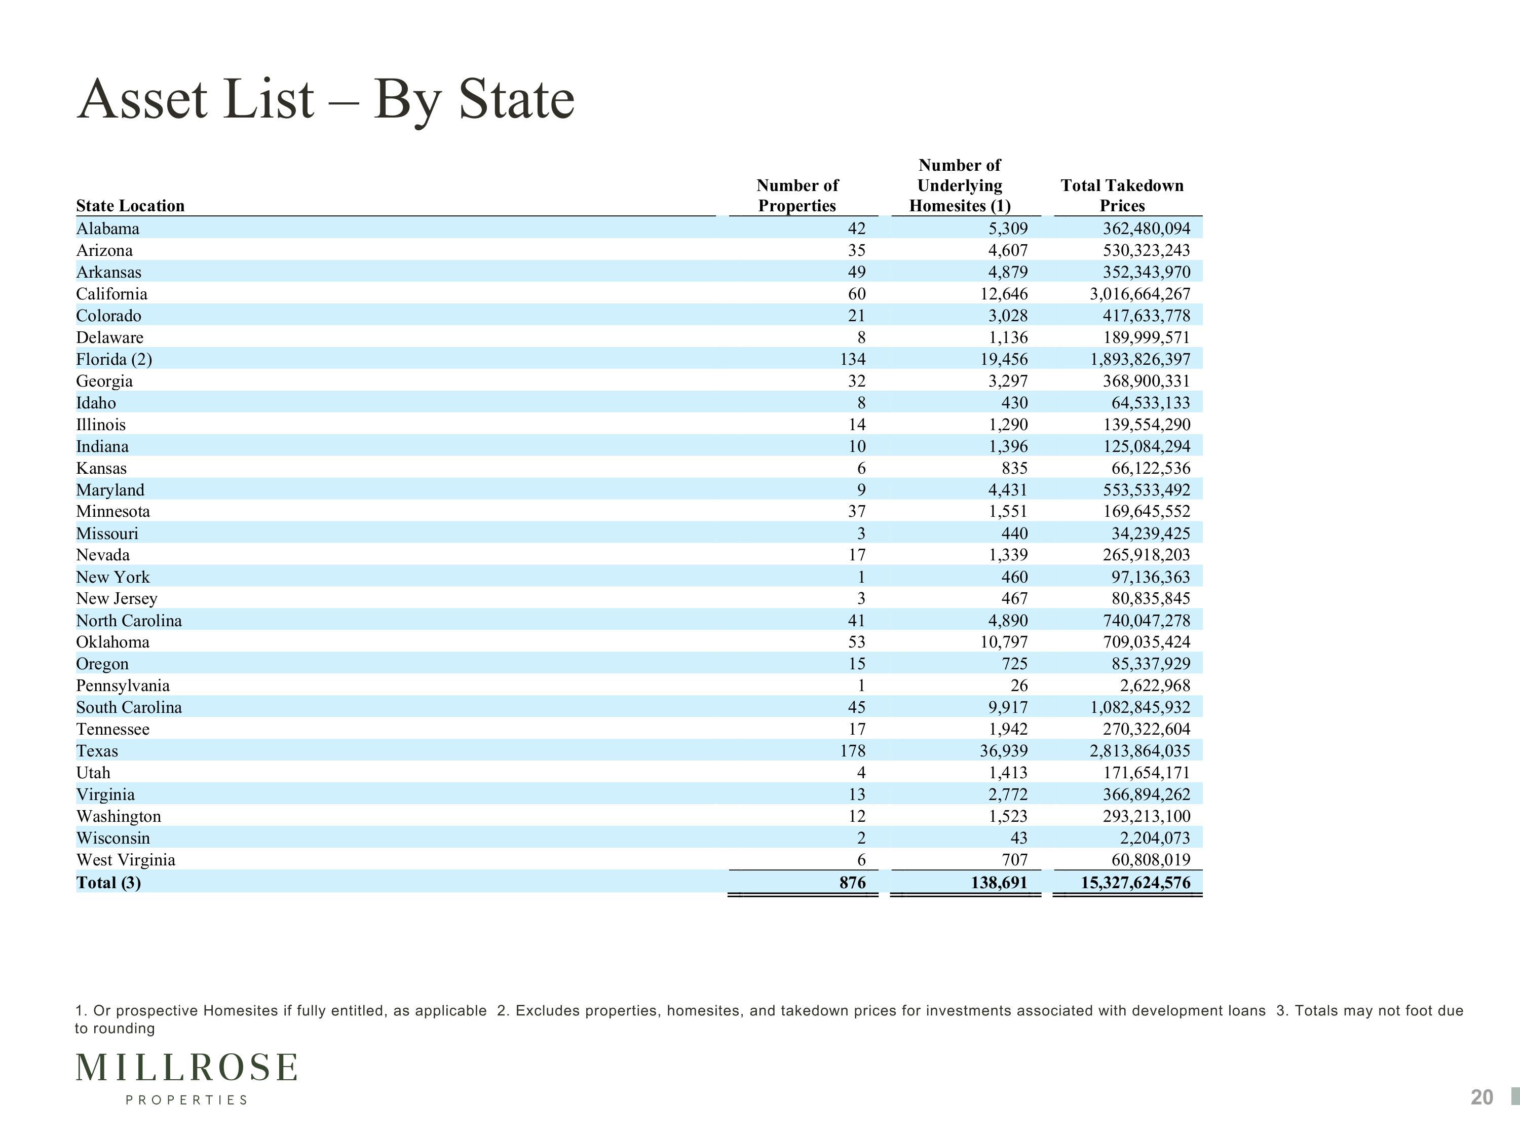Select the State Location column header
The image size is (1520, 1140).
click(130, 206)
